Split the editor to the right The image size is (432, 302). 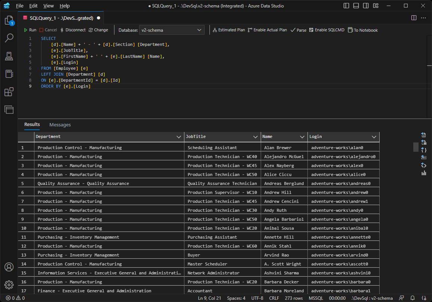point(414,18)
